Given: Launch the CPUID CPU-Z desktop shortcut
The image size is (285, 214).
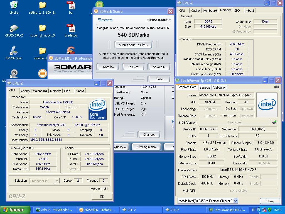Looking at the screenshot, I should 14,28.
